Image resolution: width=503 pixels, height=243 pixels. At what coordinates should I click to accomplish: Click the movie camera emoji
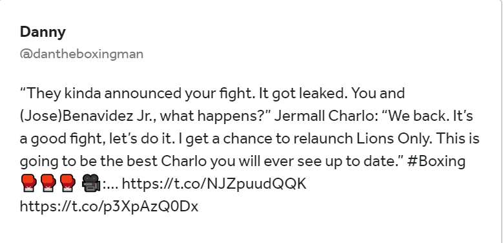(x=92, y=184)
